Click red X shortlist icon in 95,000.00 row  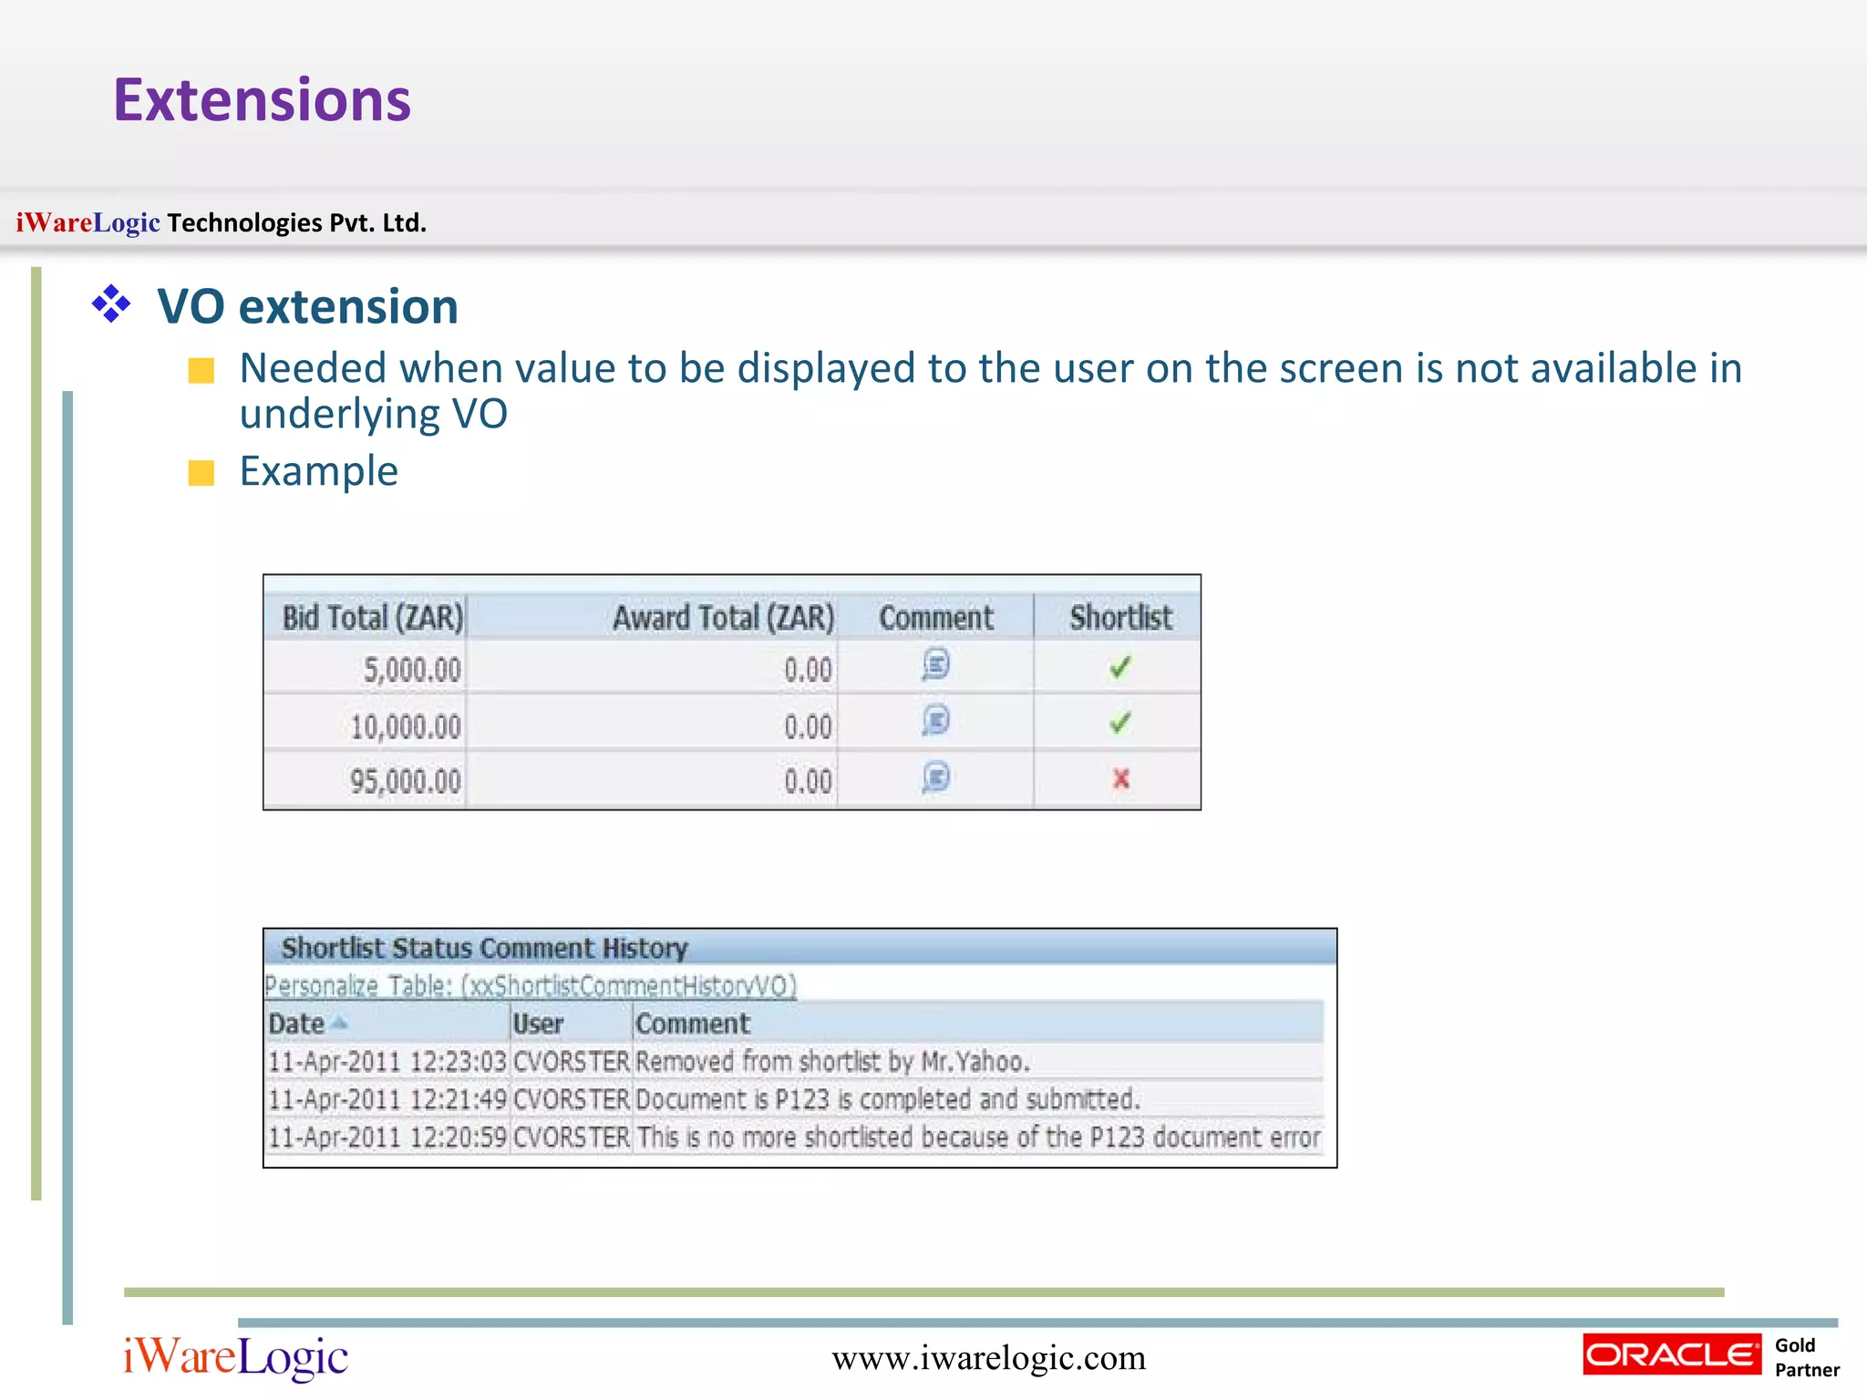pos(1121,778)
